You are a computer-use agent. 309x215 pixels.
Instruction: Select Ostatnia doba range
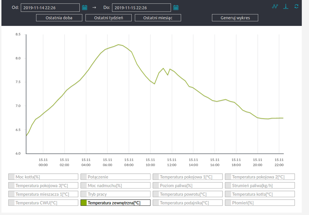click(59, 18)
